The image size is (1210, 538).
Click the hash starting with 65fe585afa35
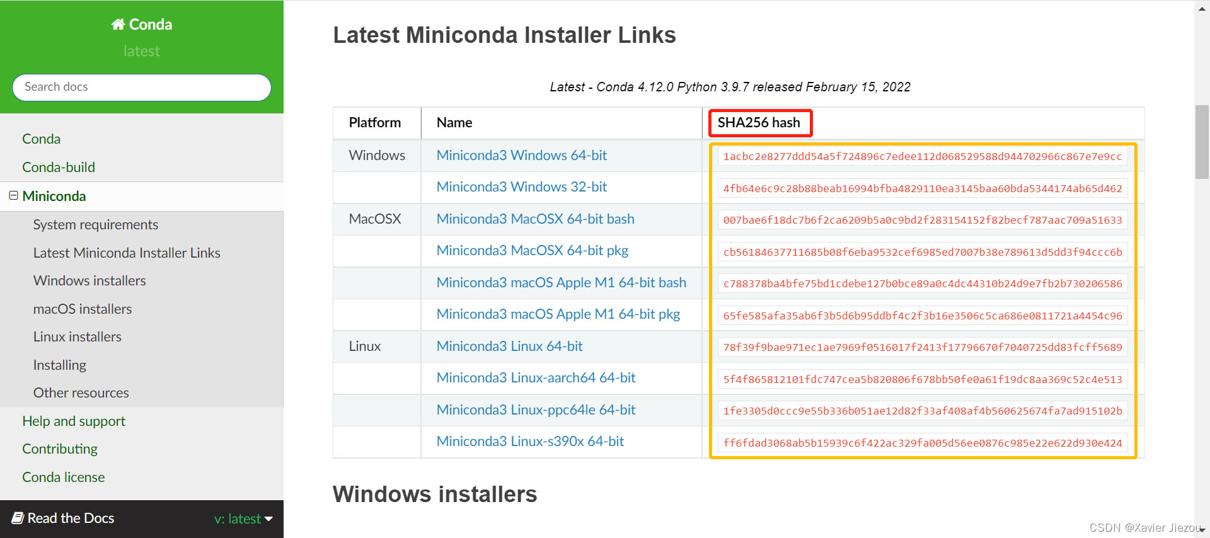click(923, 316)
